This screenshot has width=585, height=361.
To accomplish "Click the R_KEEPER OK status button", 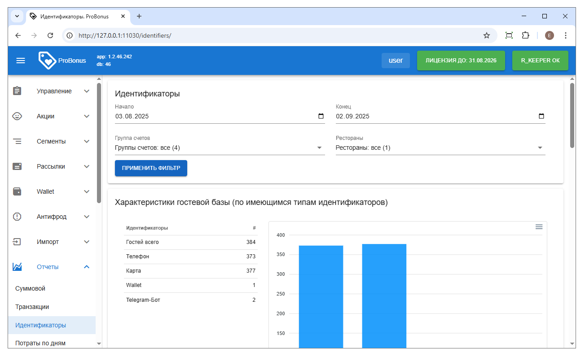I will tap(540, 61).
